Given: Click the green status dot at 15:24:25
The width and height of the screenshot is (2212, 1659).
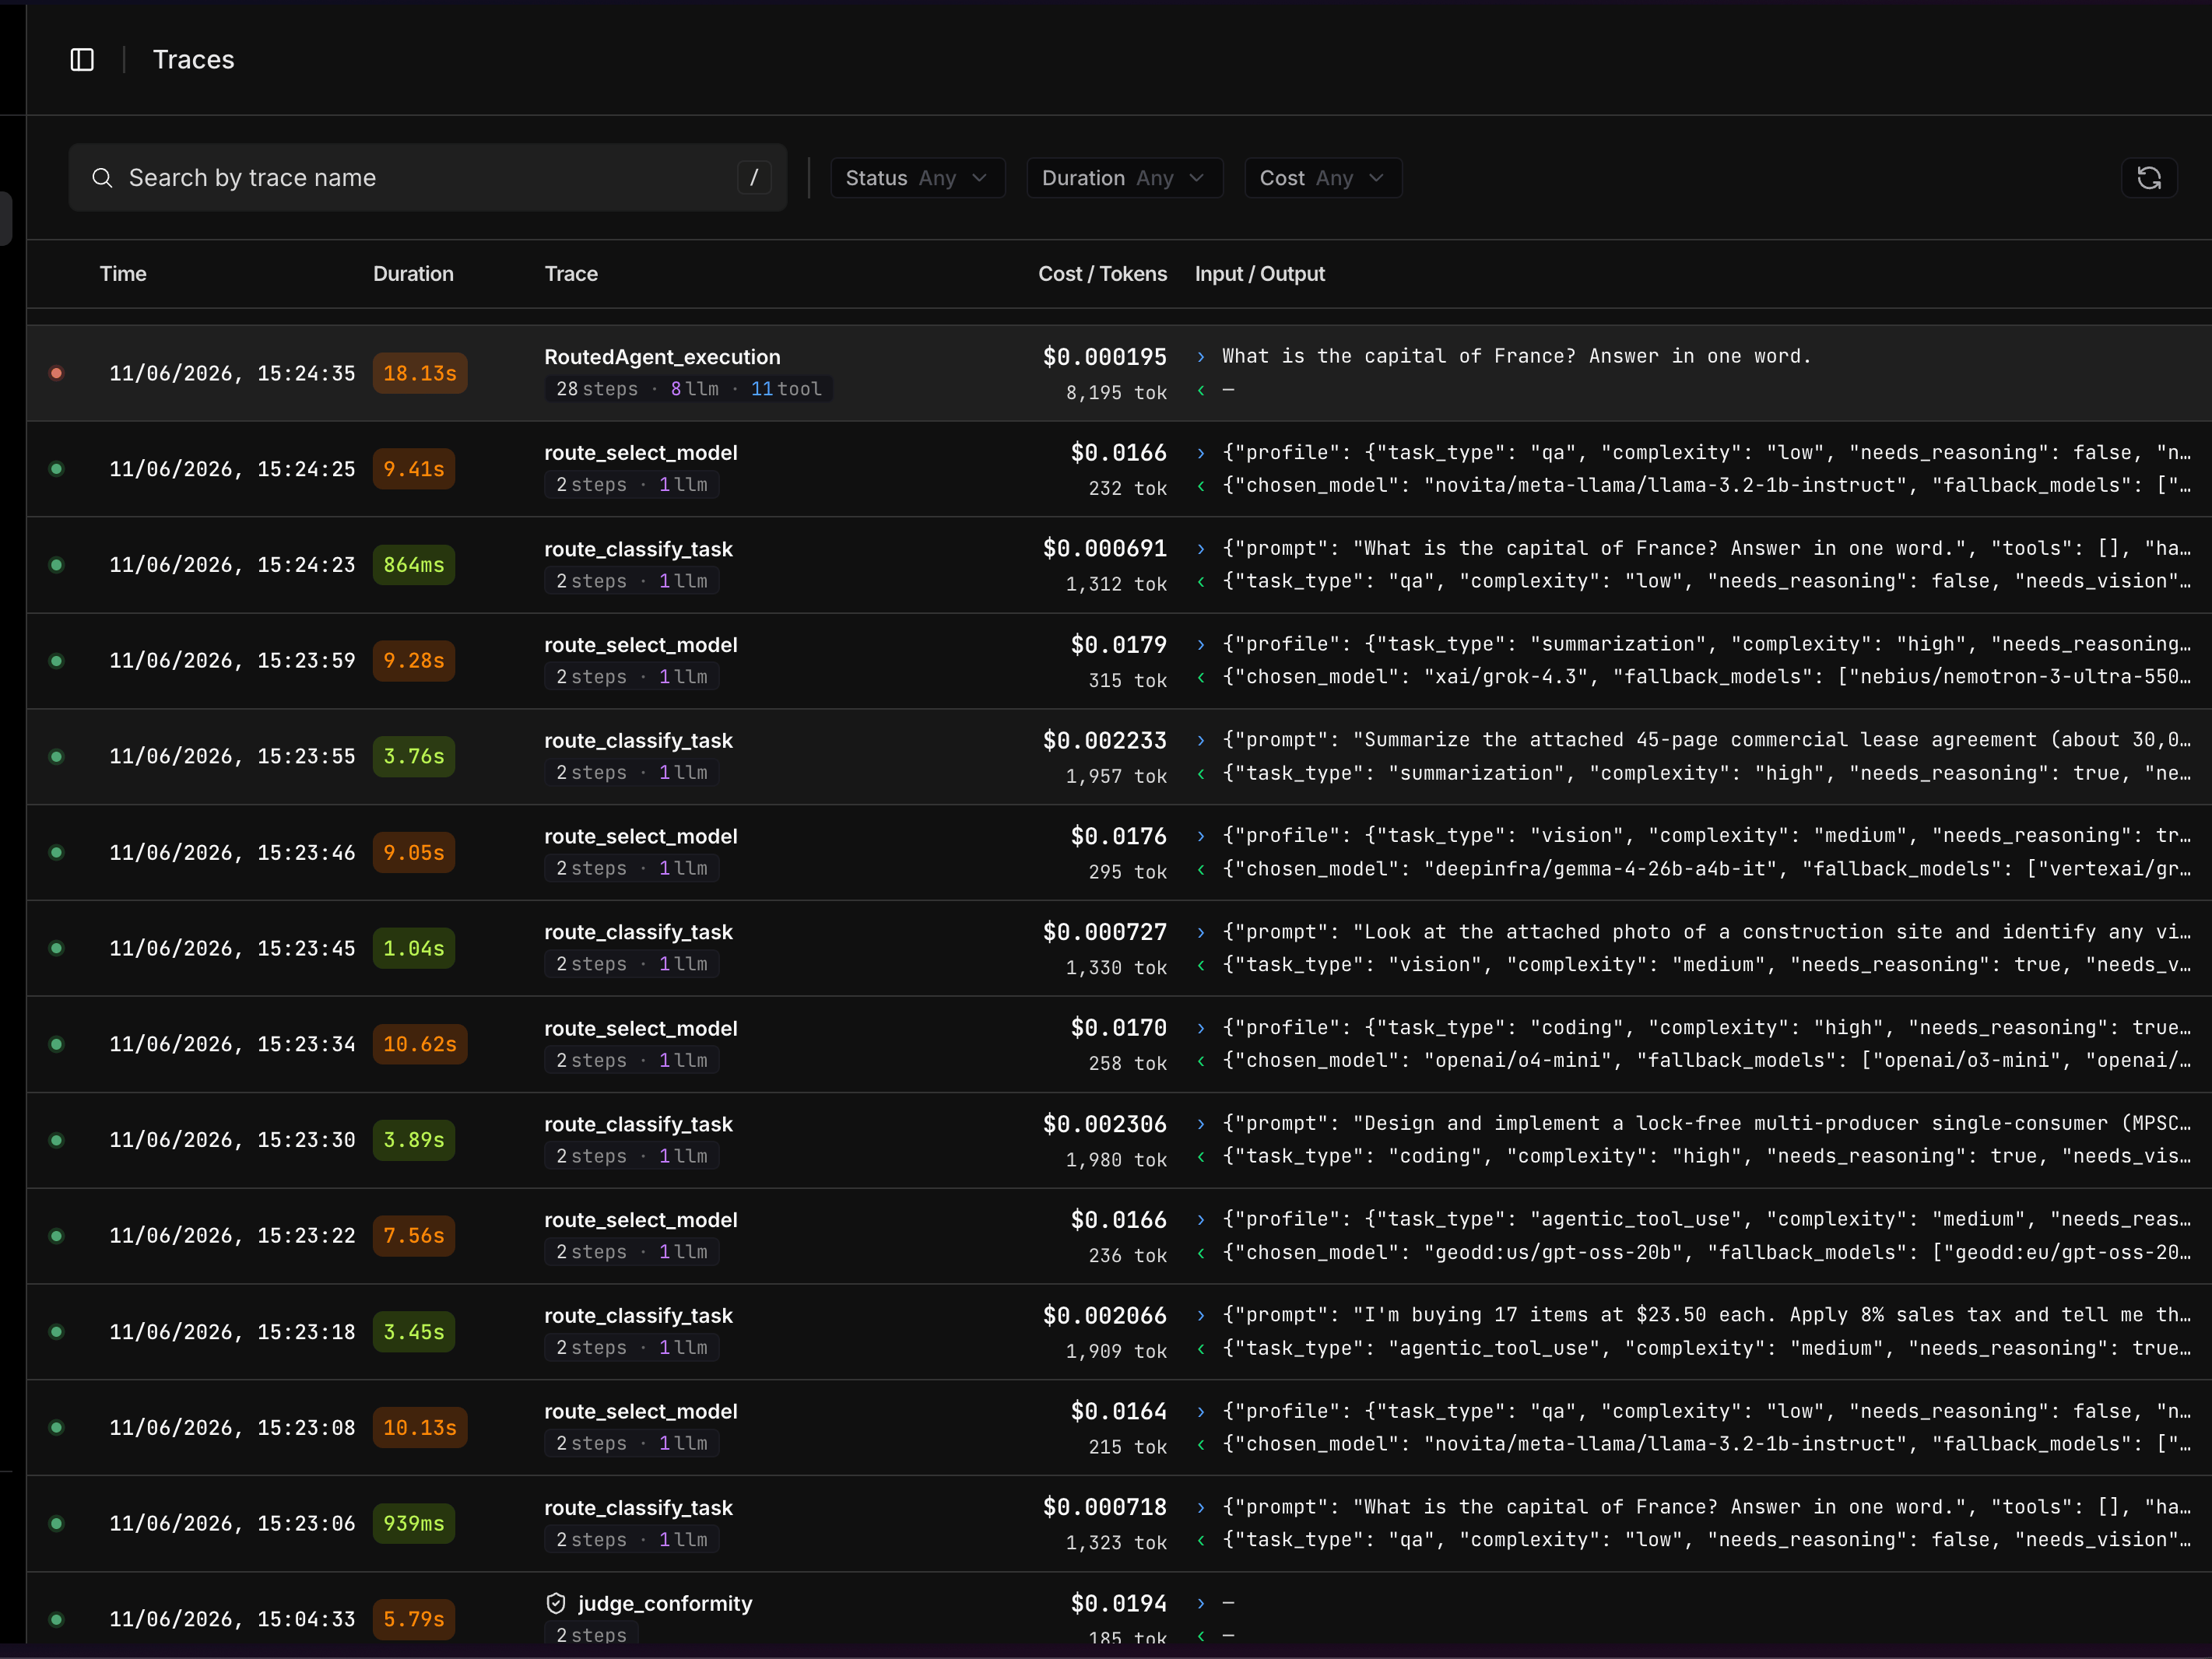Looking at the screenshot, I should coord(57,469).
